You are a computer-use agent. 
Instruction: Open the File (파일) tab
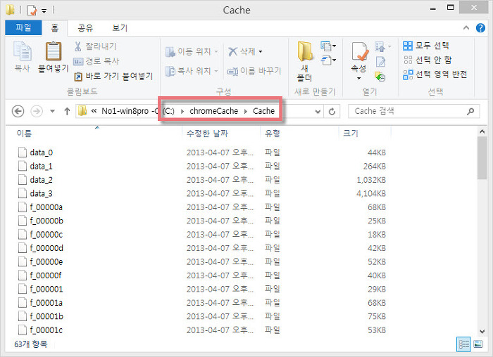click(23, 28)
